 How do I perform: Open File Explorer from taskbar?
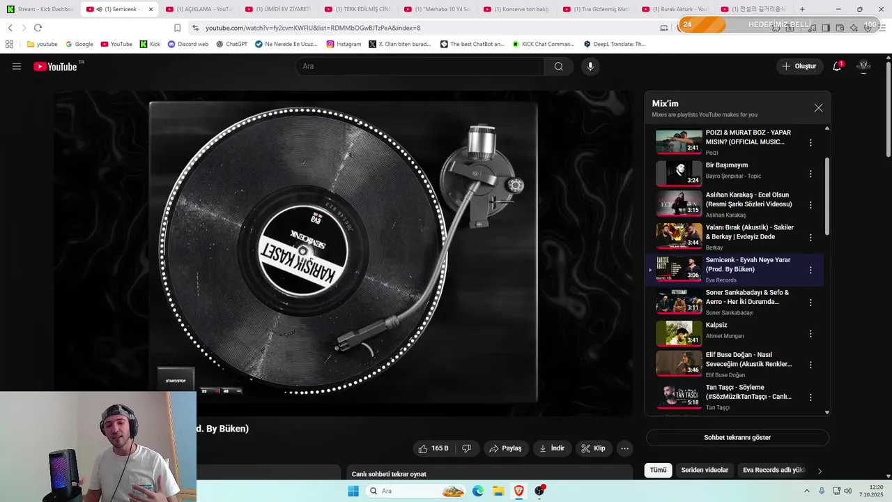(498, 491)
